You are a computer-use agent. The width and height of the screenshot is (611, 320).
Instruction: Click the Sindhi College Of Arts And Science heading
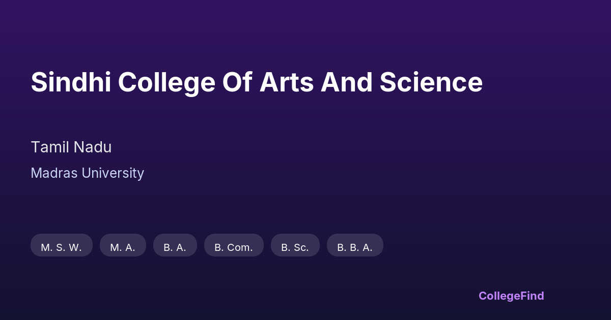click(257, 82)
